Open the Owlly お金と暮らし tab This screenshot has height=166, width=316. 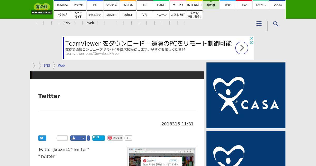(x=194, y=14)
